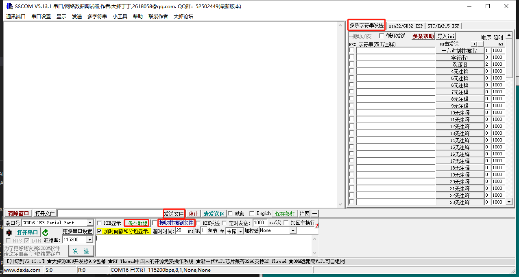Click the minus button above the send list

481,44
